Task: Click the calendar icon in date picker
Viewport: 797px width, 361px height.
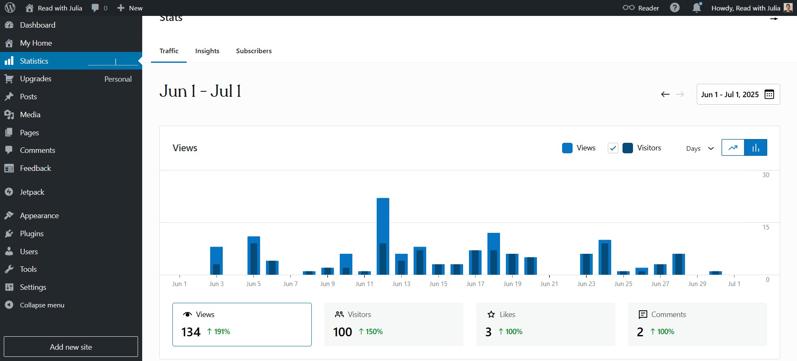Action: coord(769,94)
